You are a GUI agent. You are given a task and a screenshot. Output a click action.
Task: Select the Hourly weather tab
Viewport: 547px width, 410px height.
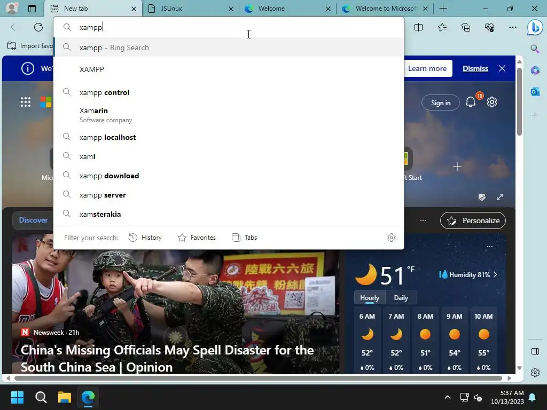(x=370, y=298)
